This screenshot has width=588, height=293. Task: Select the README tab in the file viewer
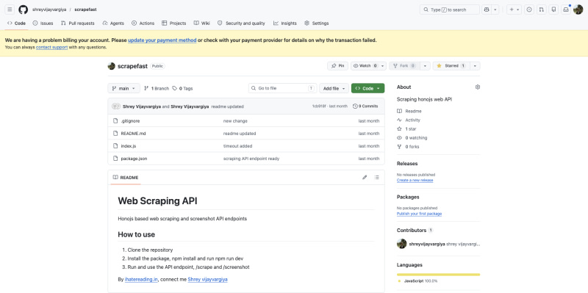coord(126,178)
